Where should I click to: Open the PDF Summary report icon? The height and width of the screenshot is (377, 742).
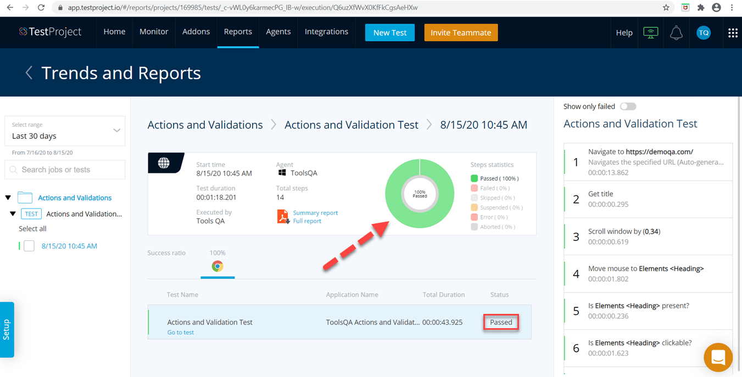[x=282, y=216]
